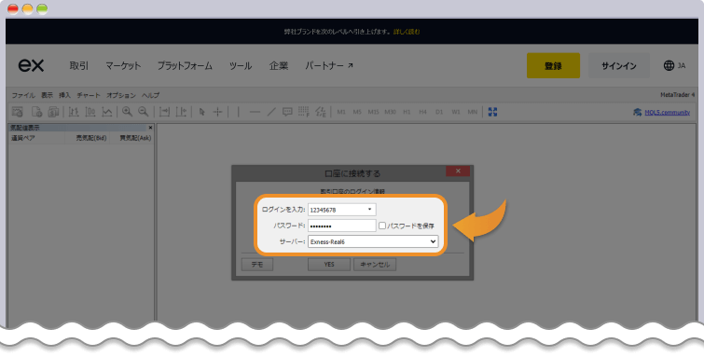Image resolution: width=704 pixels, height=356 pixels.
Task: Toggle the auto scroll chart icon
Action: coord(164,112)
